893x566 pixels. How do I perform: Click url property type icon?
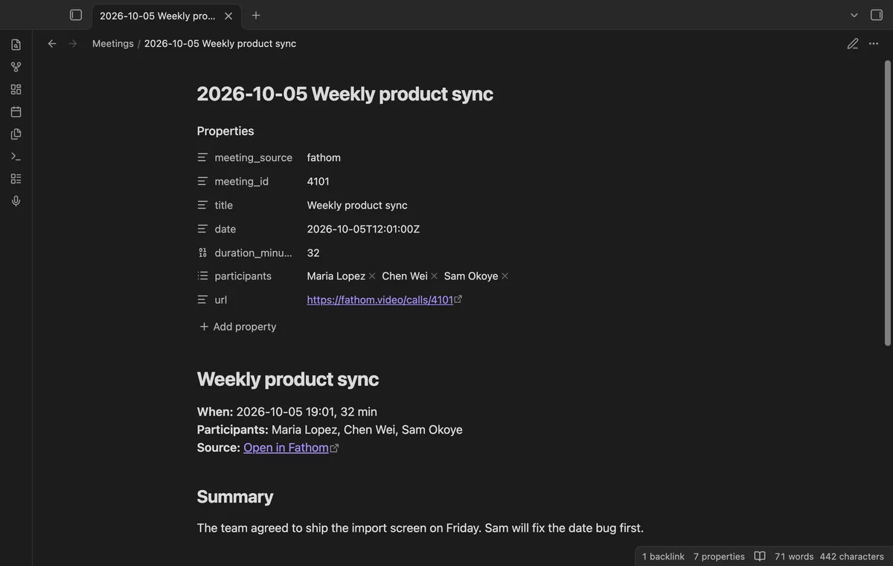(202, 299)
